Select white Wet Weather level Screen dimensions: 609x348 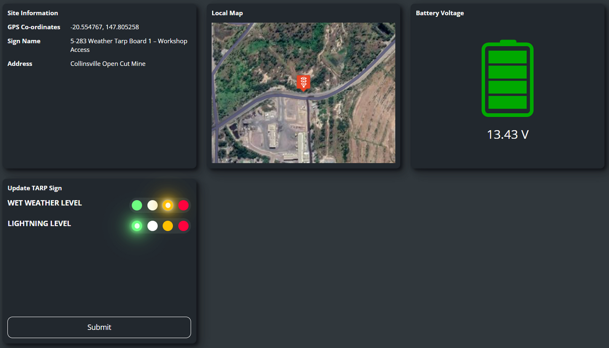point(153,206)
